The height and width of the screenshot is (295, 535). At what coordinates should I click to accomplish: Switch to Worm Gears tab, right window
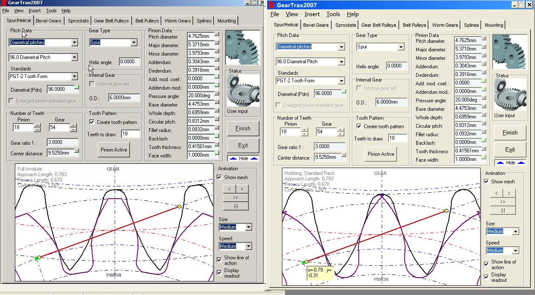tap(445, 25)
